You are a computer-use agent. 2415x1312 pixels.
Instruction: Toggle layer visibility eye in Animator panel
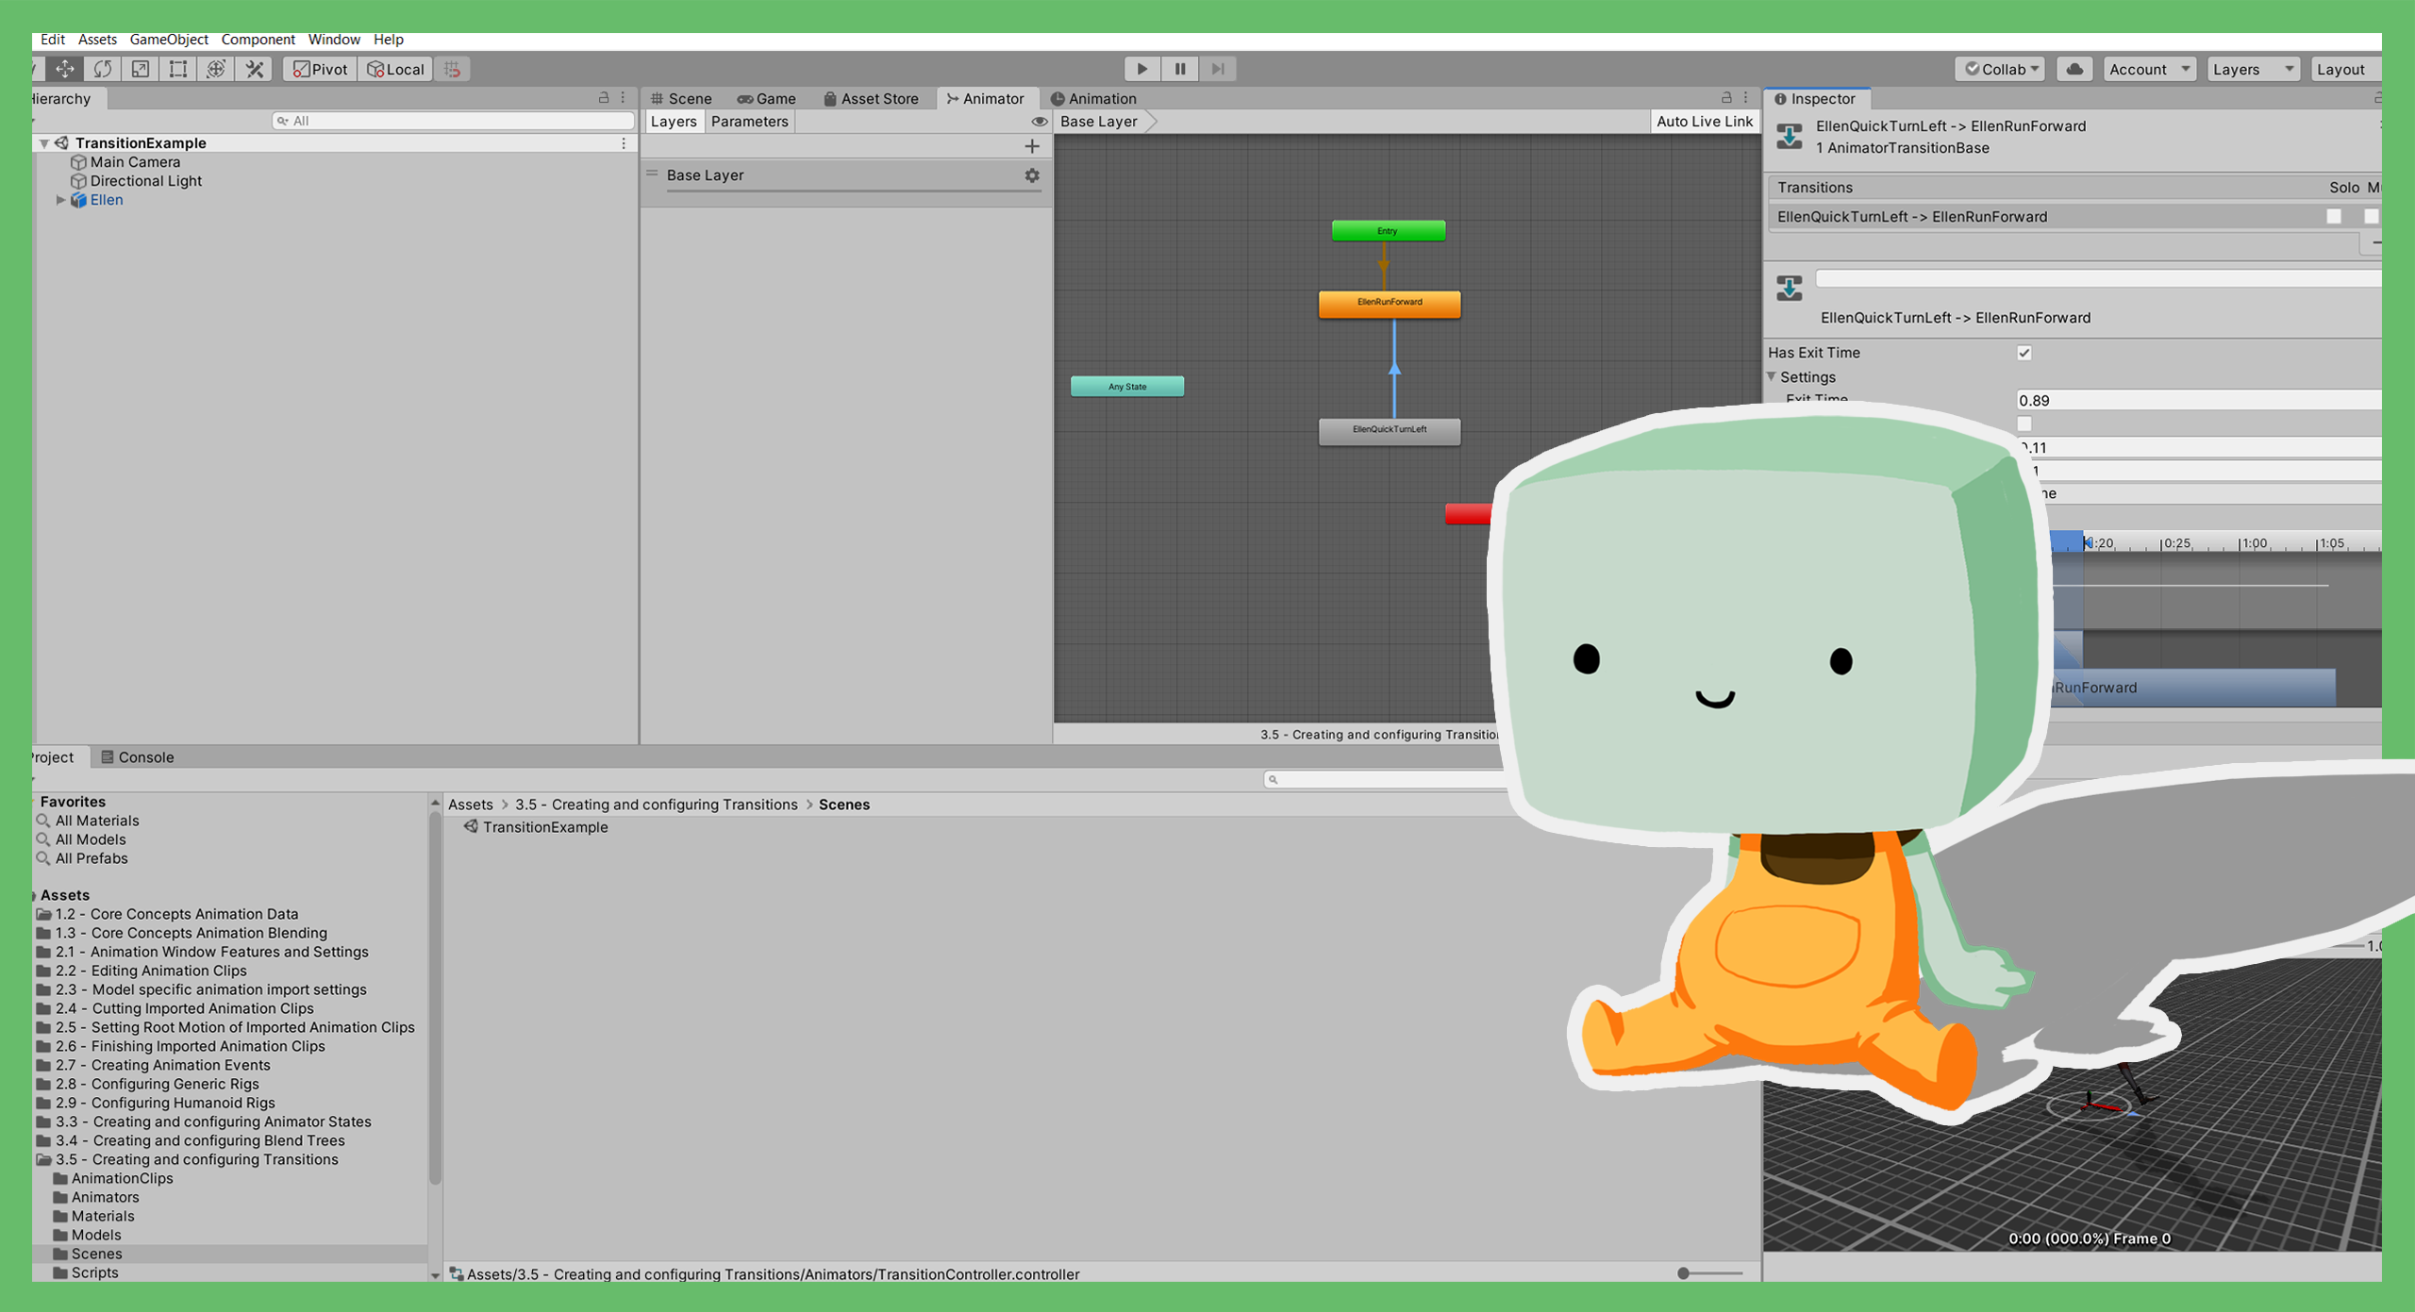(1039, 121)
